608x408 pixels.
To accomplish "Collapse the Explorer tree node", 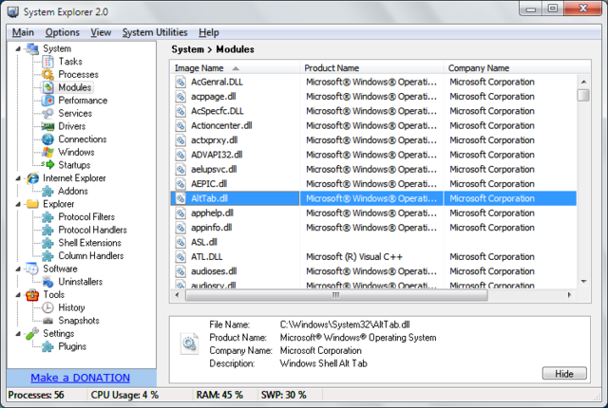I will (18, 204).
